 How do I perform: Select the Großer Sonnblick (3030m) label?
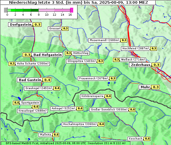click(109, 110)
